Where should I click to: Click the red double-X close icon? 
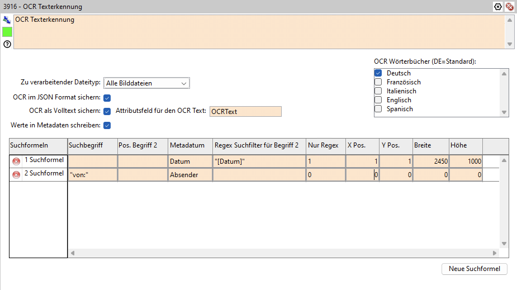pyautogui.click(x=509, y=7)
